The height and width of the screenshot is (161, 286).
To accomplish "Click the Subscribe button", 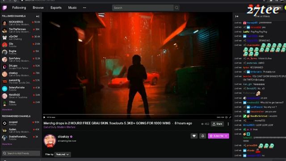I will click(x=219, y=136).
